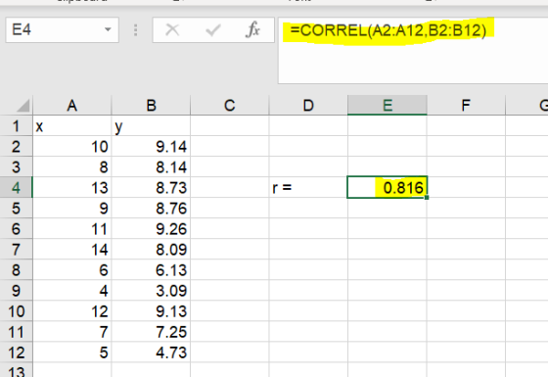Cancel the formula entry with the X icon
Viewport: 548px width, 377px height.
pyautogui.click(x=172, y=30)
